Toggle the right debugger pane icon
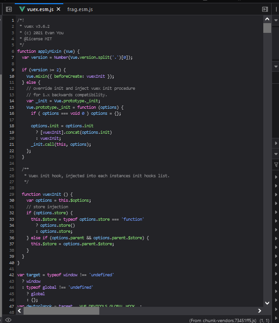 (265, 9)
